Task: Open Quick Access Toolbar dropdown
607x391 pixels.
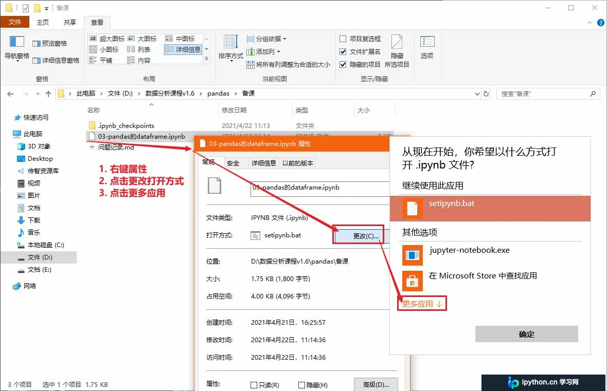Action: (46, 8)
